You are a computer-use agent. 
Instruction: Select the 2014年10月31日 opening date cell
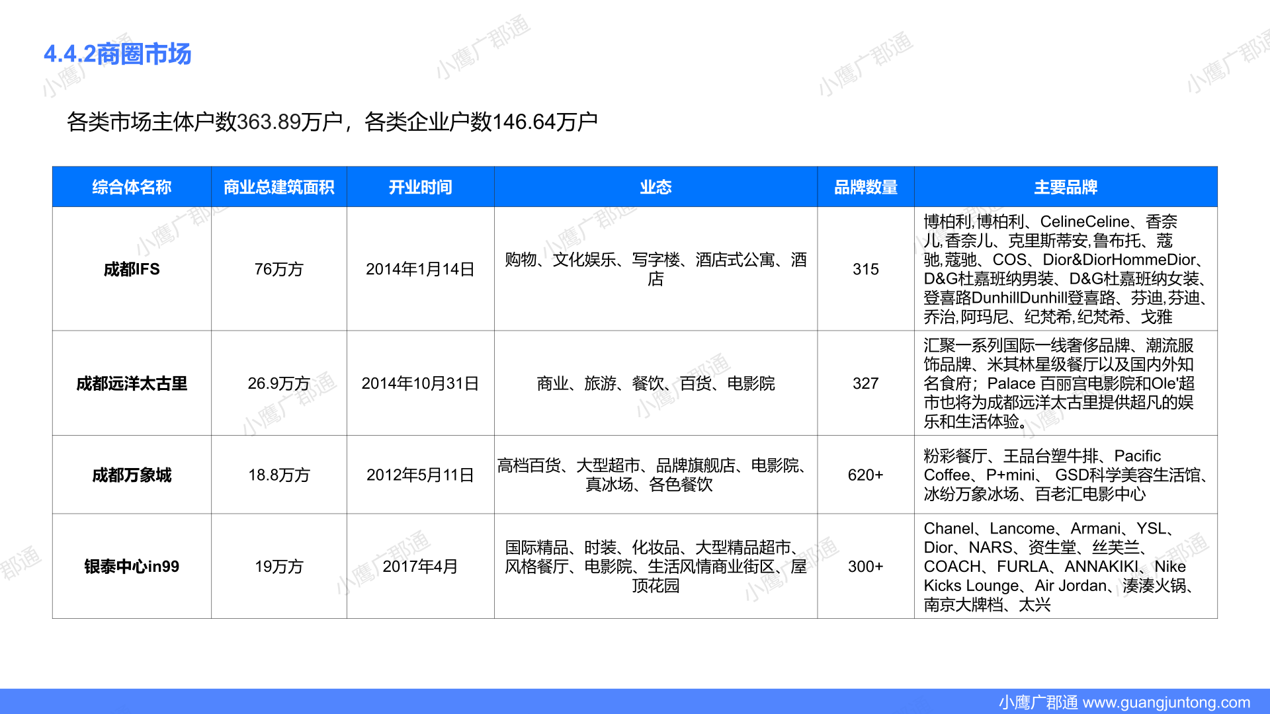[420, 383]
